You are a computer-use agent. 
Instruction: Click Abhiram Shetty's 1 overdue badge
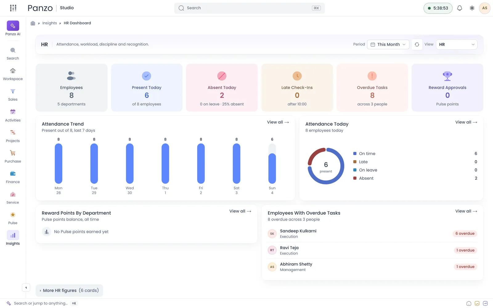click(x=465, y=267)
